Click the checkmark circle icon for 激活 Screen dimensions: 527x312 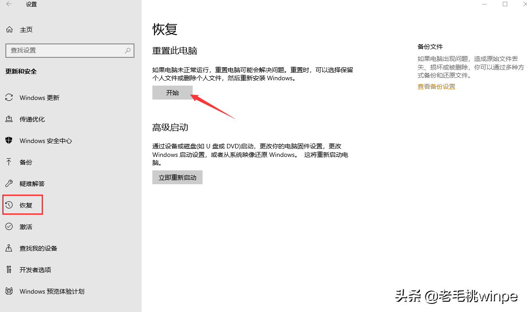pos(9,227)
